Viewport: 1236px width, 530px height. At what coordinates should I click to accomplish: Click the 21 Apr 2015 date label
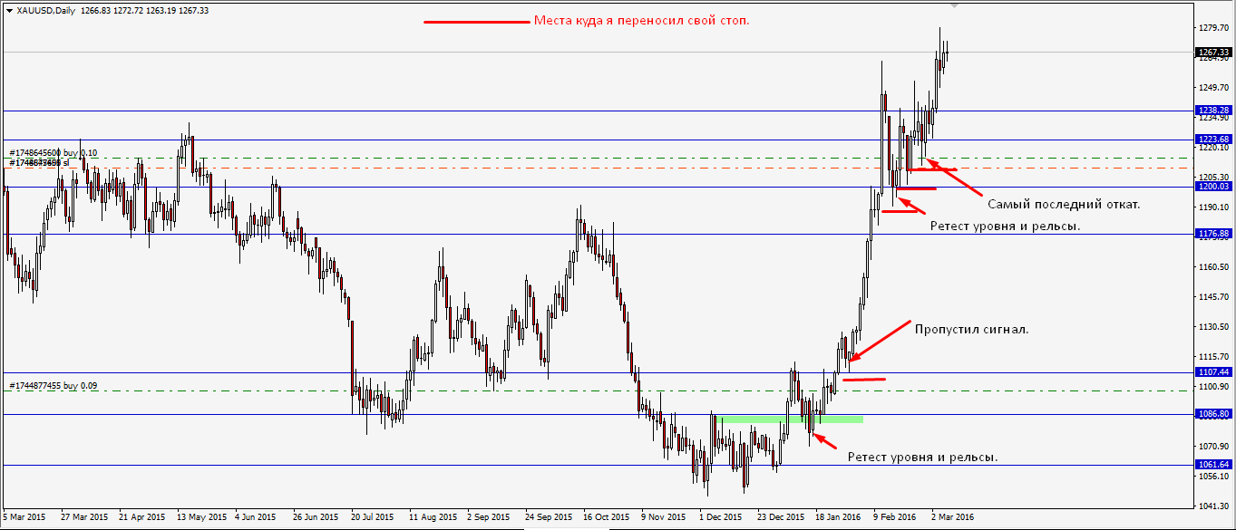[142, 517]
